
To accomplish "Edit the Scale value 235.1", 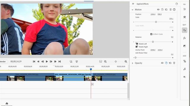I will [171, 19].
